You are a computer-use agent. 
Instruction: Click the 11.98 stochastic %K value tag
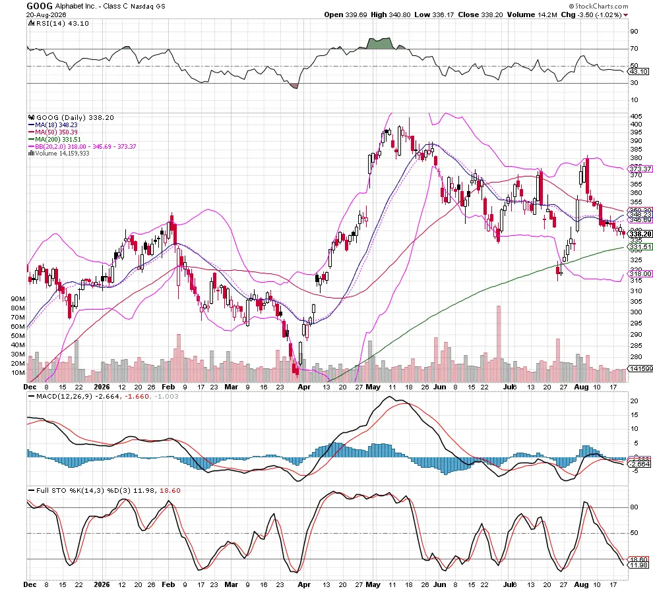(638, 565)
